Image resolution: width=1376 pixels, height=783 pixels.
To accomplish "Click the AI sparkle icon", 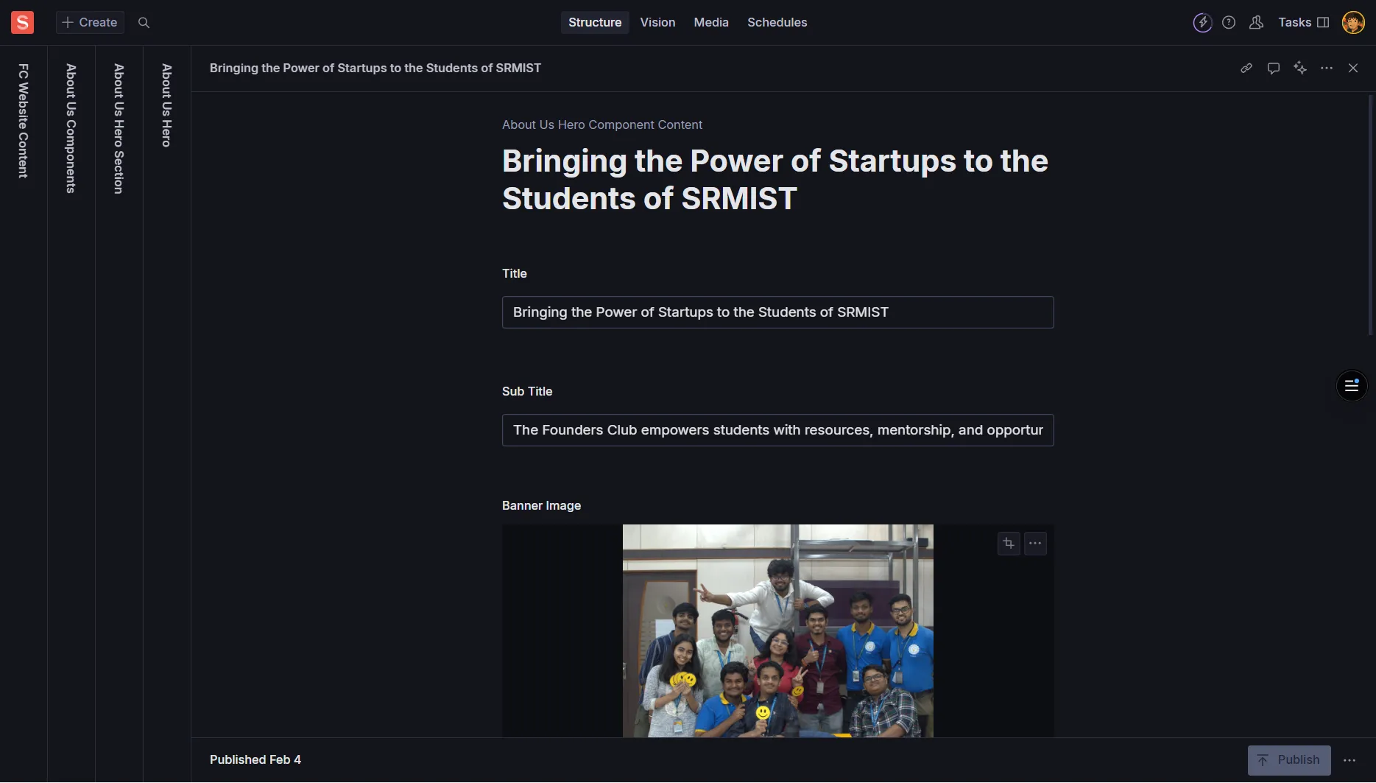I will pyautogui.click(x=1300, y=69).
